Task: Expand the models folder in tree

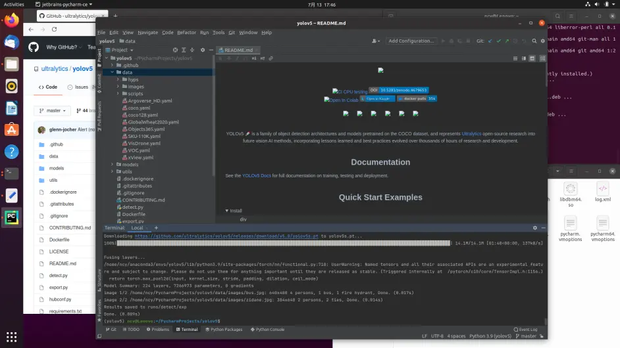Action: [x=113, y=165]
